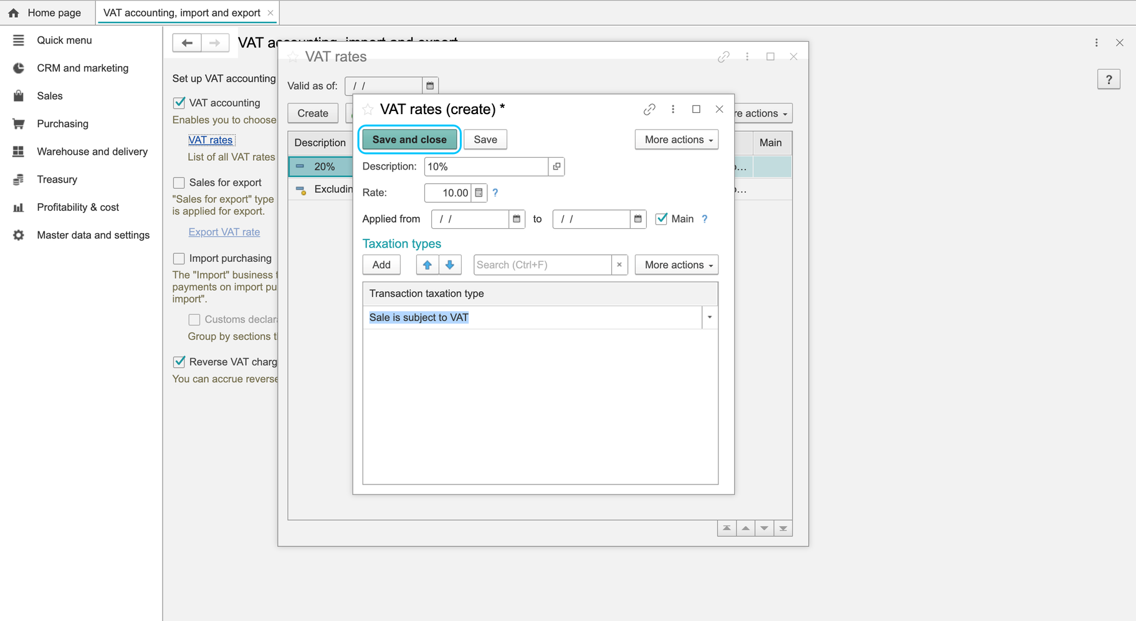1136x621 pixels.
Task: Click the Save button
Action: click(x=485, y=140)
